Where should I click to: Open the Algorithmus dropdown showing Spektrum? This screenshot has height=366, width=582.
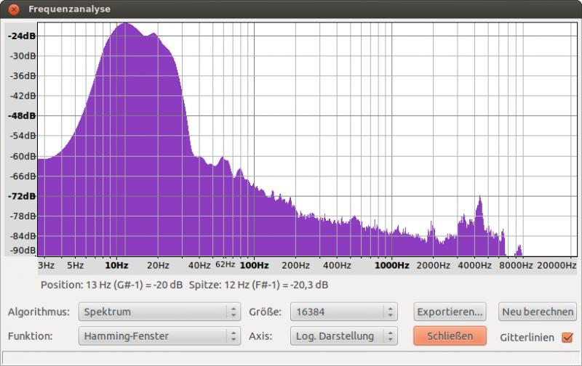tap(160, 312)
